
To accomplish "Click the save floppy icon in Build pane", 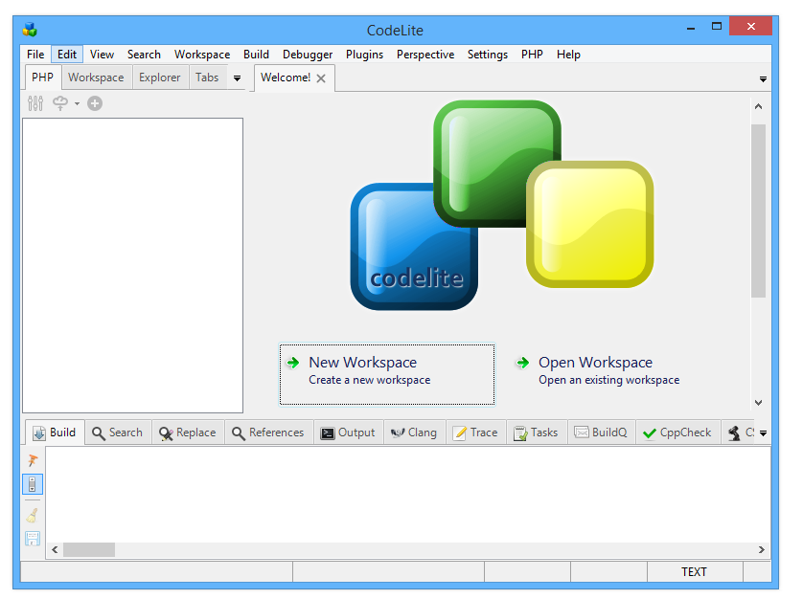I will pos(33,539).
